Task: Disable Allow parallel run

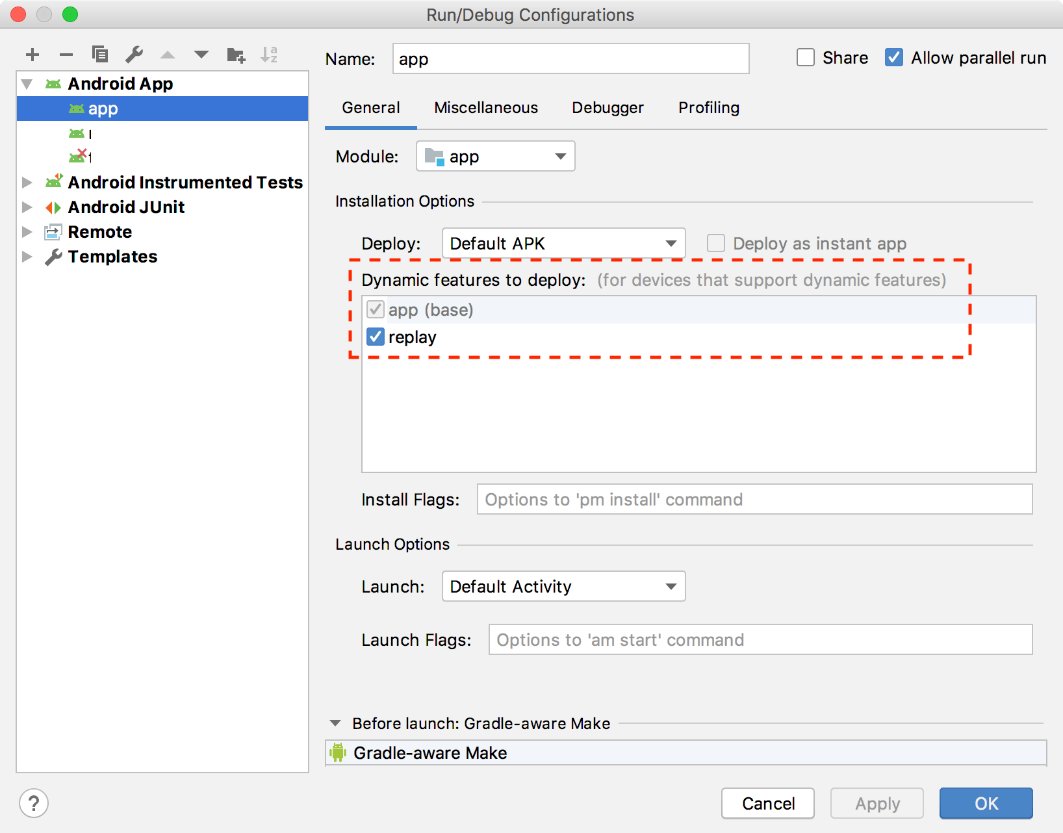Action: [x=894, y=57]
